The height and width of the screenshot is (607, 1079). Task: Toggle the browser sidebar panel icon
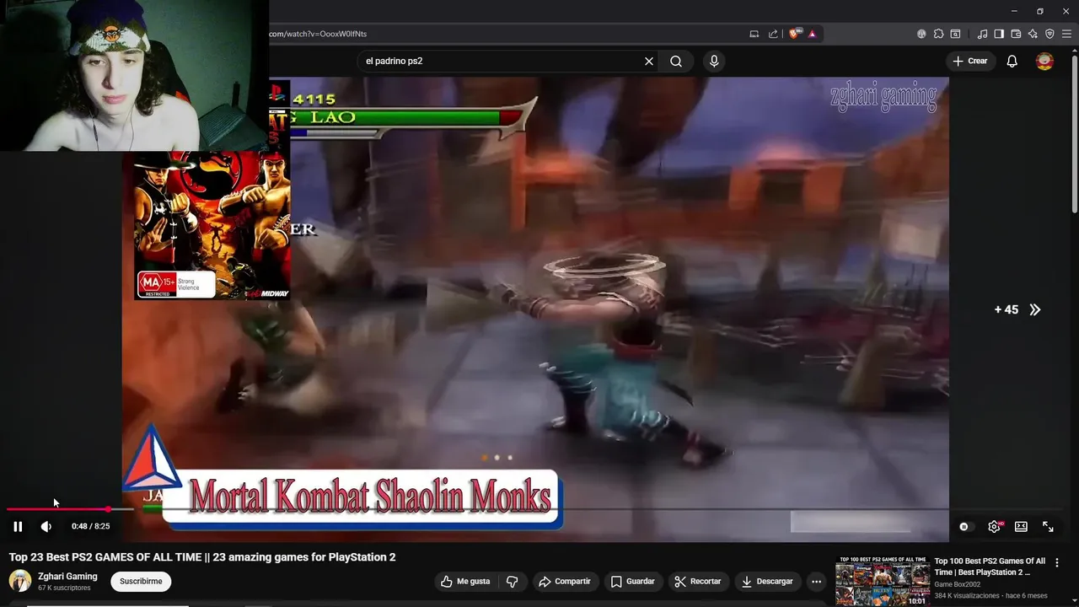[999, 34]
